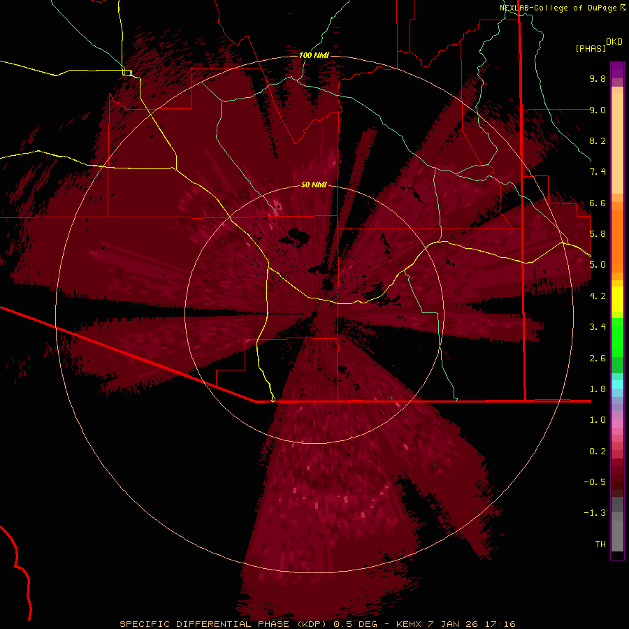Click the 100 NMI range ring label
629x629 pixels.
[314, 55]
